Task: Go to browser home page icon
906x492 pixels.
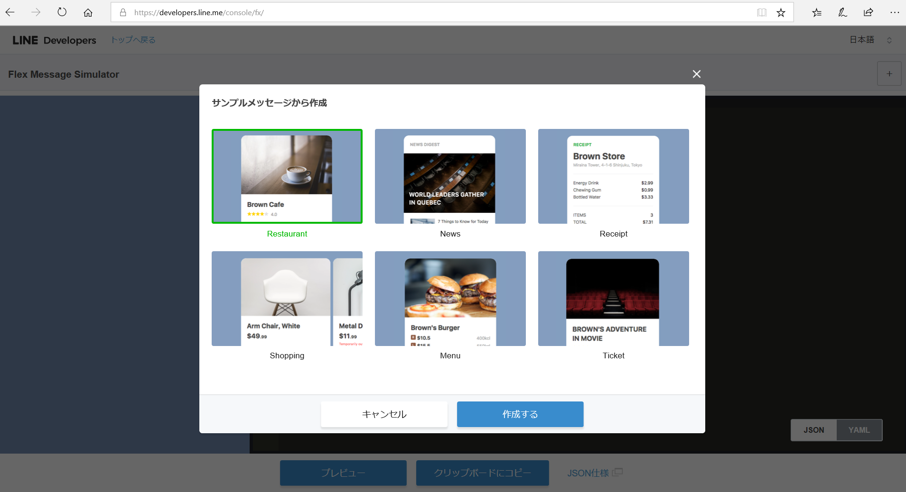Action: (88, 12)
